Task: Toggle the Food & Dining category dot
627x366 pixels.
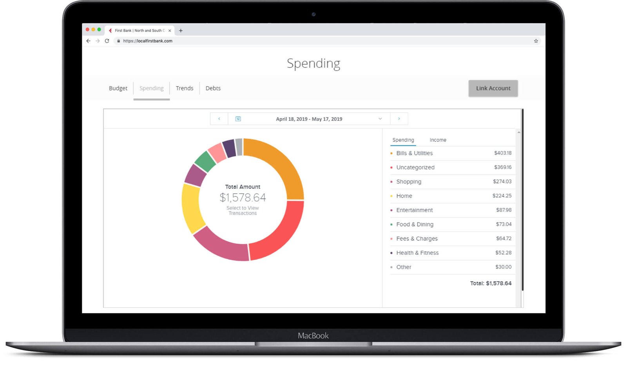Action: [x=391, y=224]
